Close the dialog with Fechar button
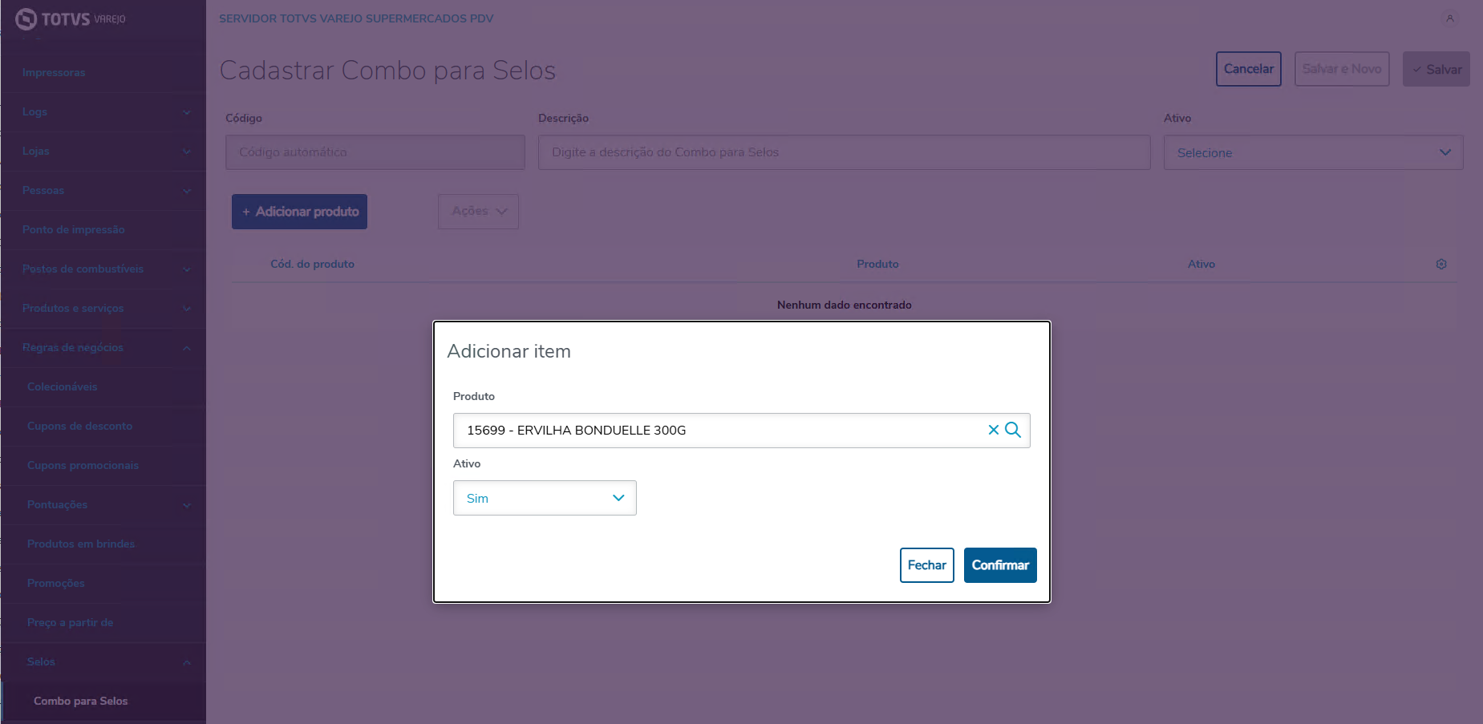Screen dimensions: 1483x724 [x=926, y=565]
